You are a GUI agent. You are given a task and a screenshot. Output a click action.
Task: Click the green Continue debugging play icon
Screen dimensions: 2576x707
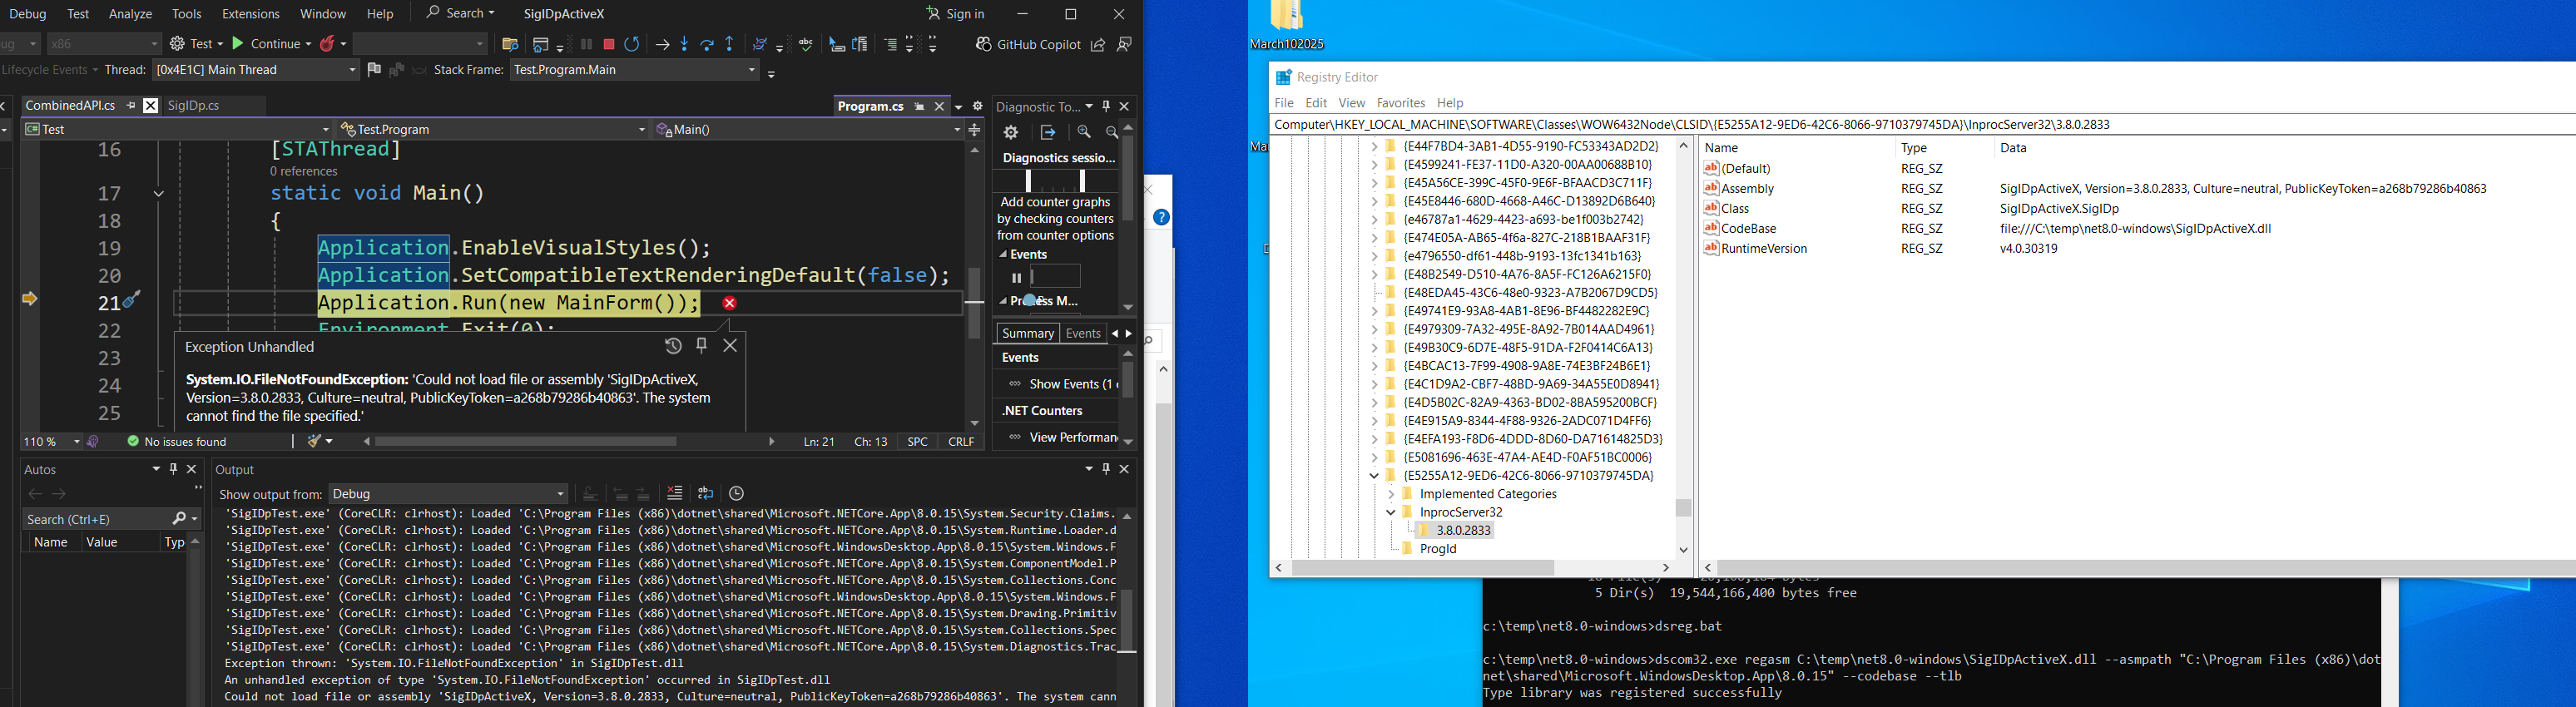coord(238,44)
